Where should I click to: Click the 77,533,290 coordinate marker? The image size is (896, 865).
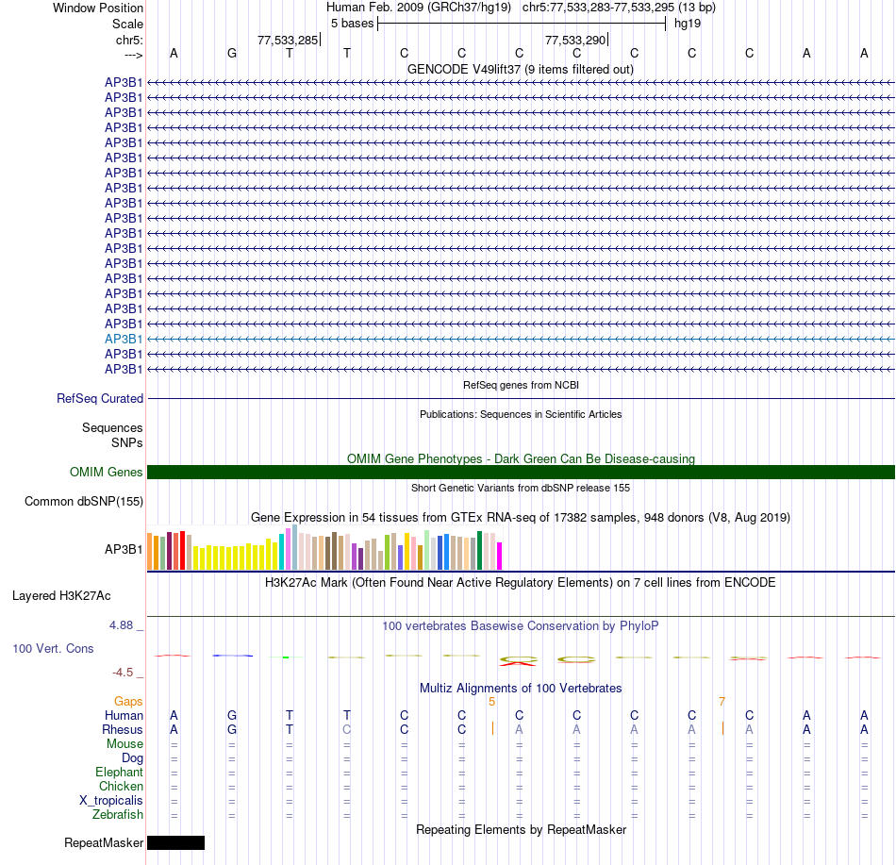pyautogui.click(x=575, y=40)
